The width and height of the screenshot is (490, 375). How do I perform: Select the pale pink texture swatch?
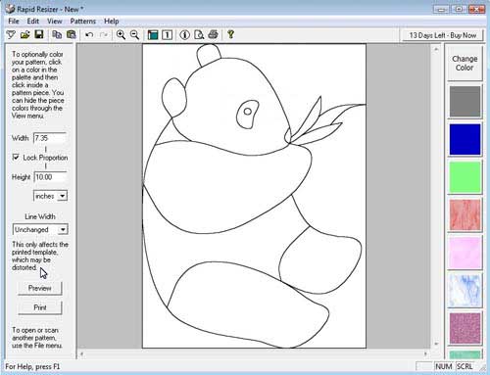point(465,253)
